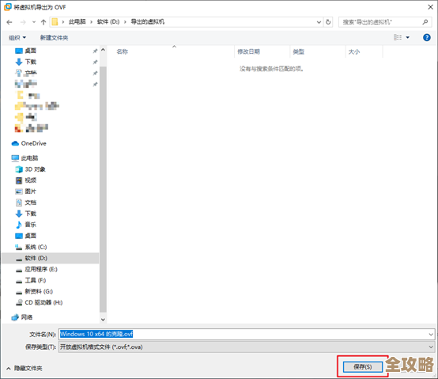The width and height of the screenshot is (438, 379).
Task: Select 工具 (F:) drive
Action: 36,280
